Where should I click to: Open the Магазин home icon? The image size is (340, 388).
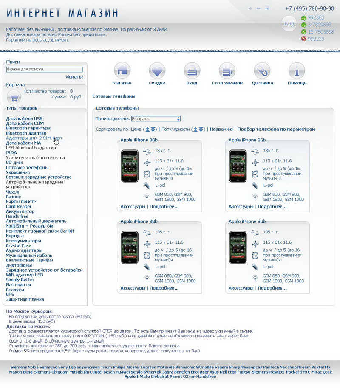pos(122,70)
